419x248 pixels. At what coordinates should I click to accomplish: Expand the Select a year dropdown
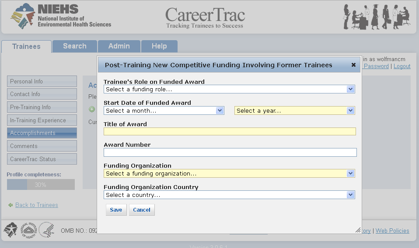294,110
